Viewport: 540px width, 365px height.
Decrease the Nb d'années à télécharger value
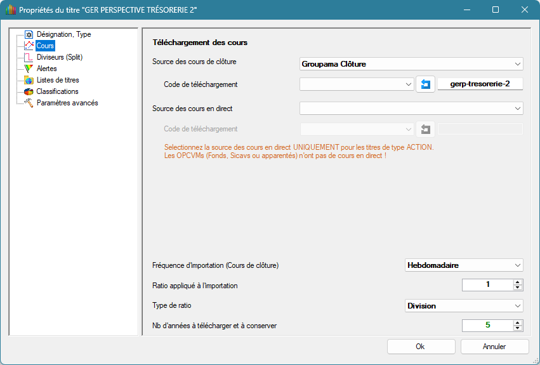click(518, 328)
